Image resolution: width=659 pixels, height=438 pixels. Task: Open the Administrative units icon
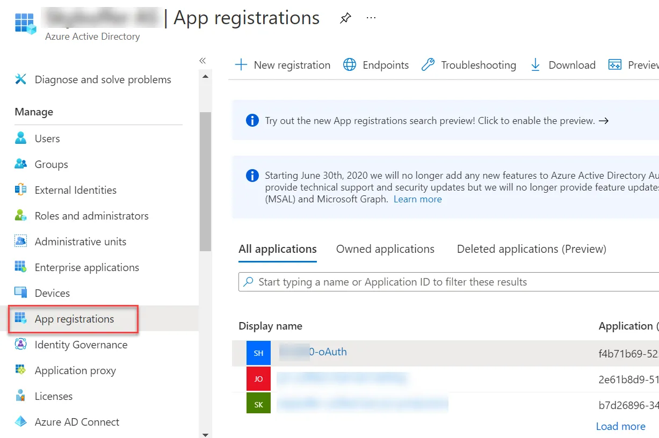(21, 242)
